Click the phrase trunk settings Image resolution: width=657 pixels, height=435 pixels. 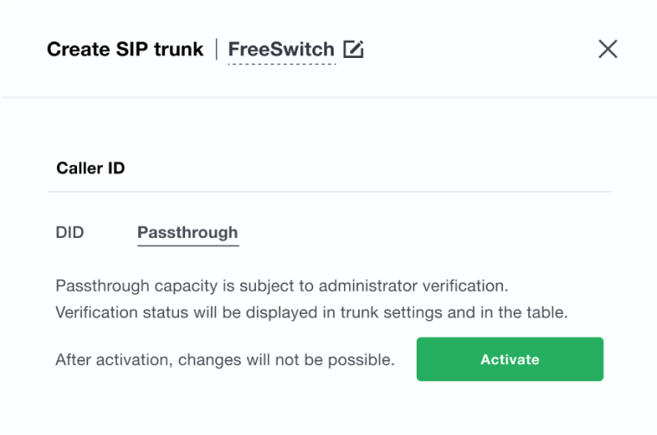pyautogui.click(x=400, y=312)
